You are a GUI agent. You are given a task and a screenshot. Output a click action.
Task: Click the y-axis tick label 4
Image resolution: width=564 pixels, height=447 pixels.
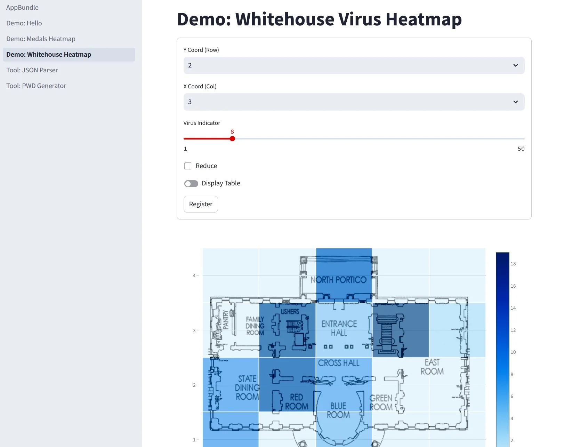pos(194,276)
